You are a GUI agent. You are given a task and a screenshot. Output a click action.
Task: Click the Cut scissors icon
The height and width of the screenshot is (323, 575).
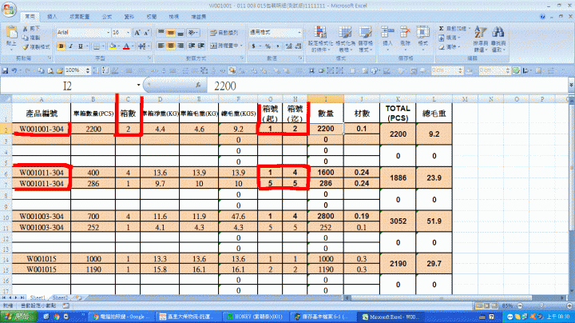(26, 29)
